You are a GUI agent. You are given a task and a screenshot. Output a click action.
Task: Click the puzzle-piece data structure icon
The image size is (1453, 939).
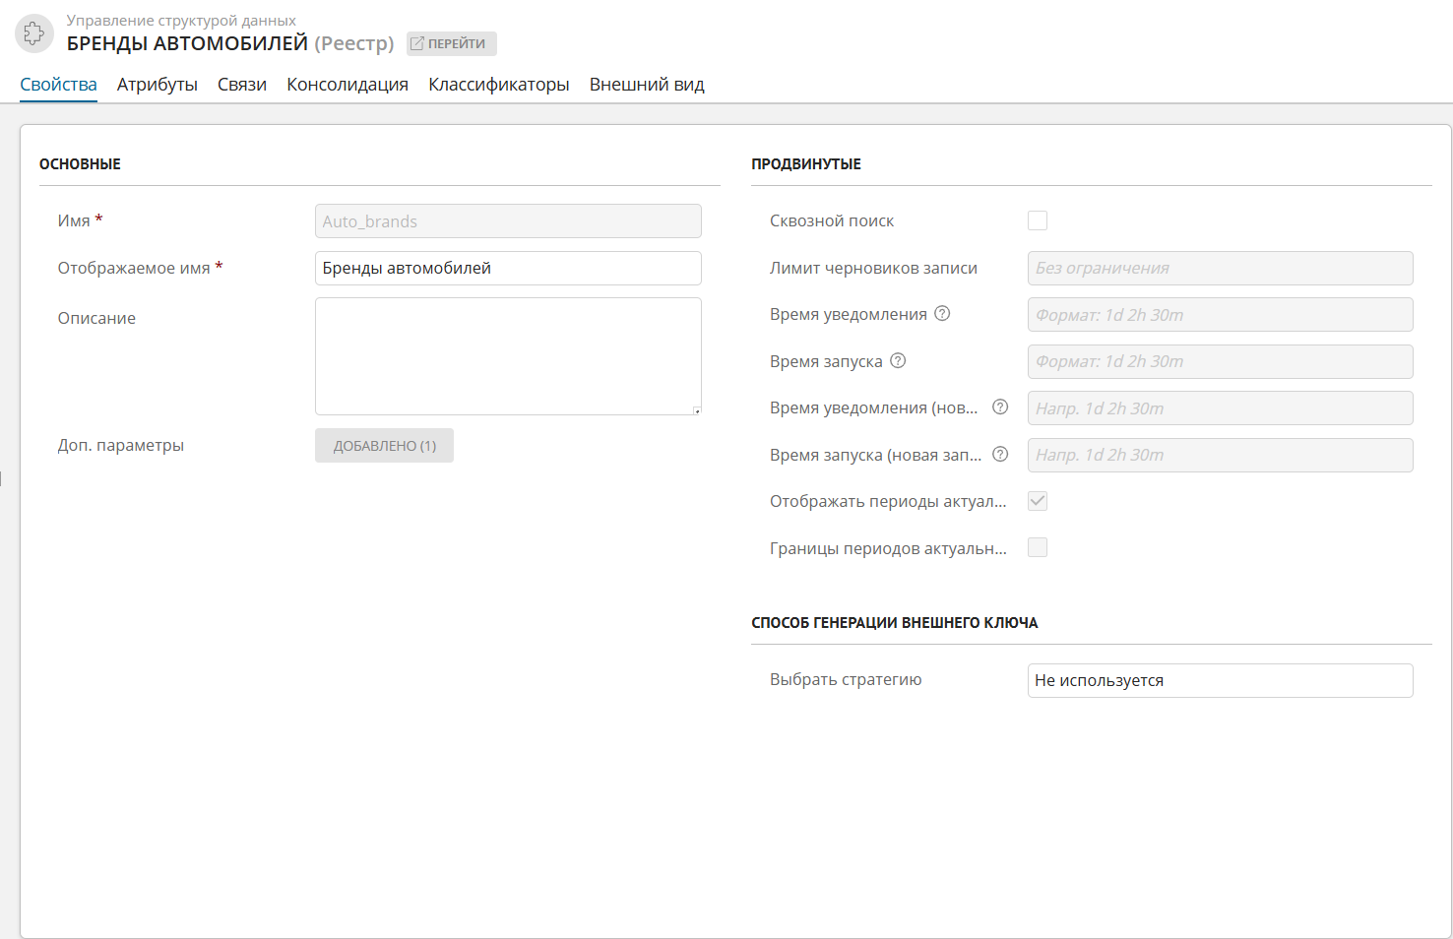[x=33, y=33]
